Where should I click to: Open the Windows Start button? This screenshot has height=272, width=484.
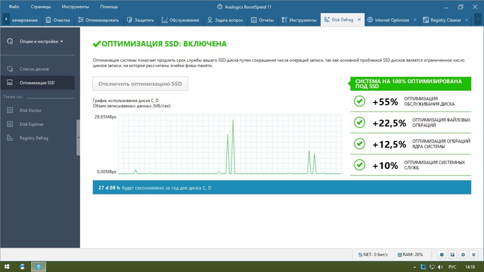tap(7, 267)
